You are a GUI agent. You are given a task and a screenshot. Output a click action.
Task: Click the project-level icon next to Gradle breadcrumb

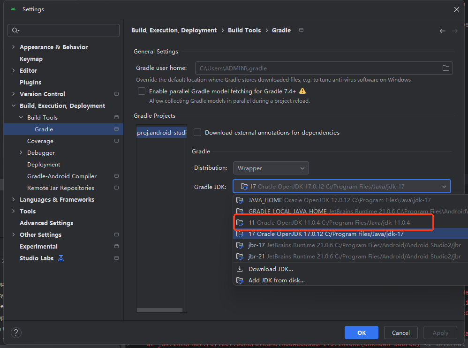point(301,30)
